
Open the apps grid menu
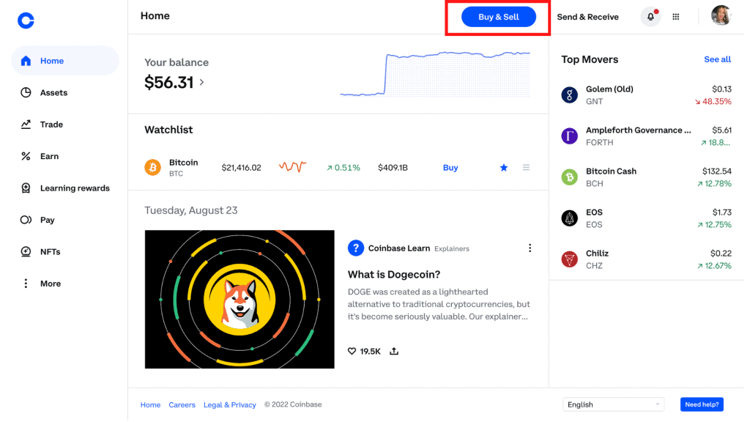[x=676, y=17]
